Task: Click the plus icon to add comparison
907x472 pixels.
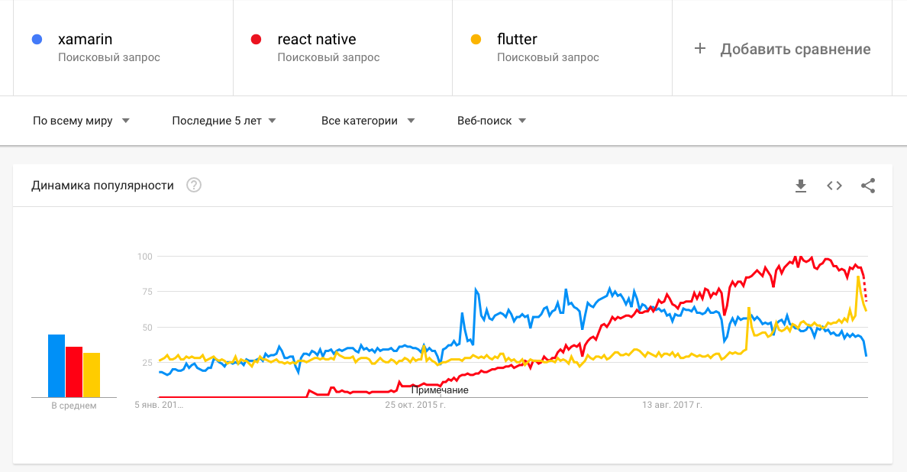Action: (700, 49)
